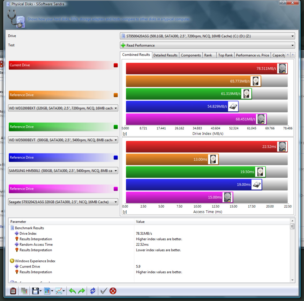Click the red cancel X icon
The height and width of the screenshot is (301, 304).
pyautogui.click(x=113, y=291)
